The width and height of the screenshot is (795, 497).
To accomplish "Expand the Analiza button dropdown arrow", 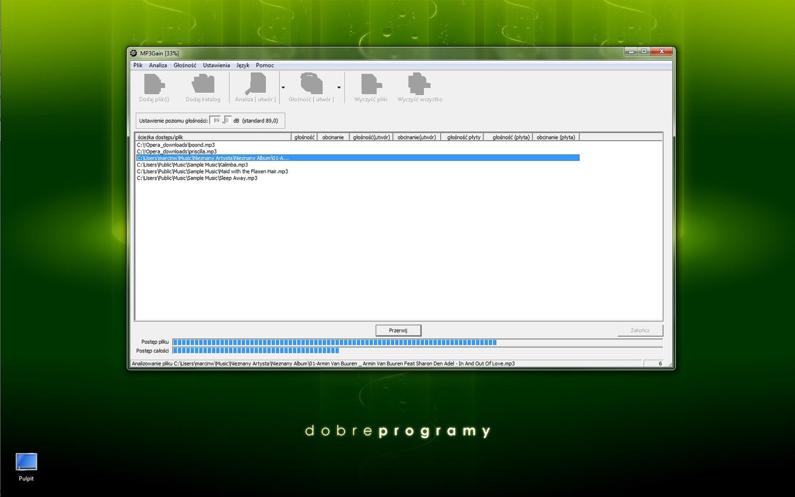I will pos(283,88).
